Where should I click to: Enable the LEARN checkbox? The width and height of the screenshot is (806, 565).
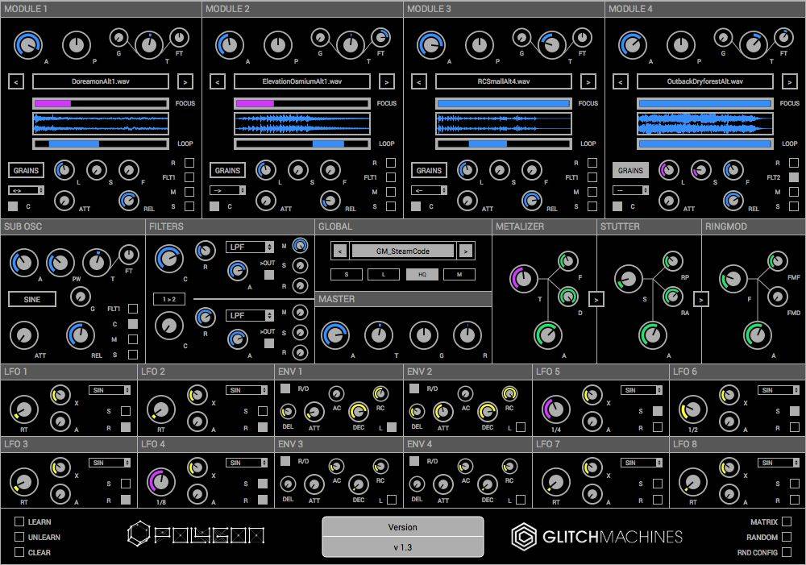(x=19, y=521)
